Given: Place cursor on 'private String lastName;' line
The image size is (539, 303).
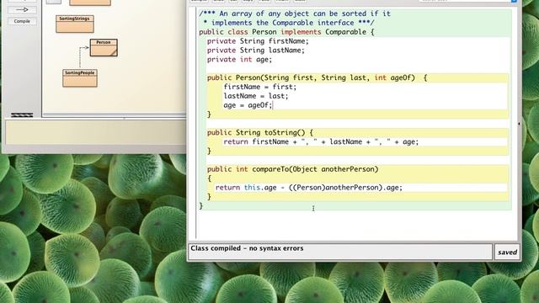Looking at the screenshot, I should [x=256, y=50].
